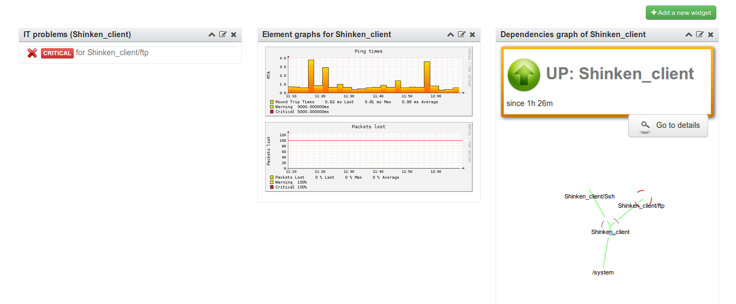Collapse the Element graphs widget
Image resolution: width=736 pixels, height=304 pixels.
(x=451, y=34)
